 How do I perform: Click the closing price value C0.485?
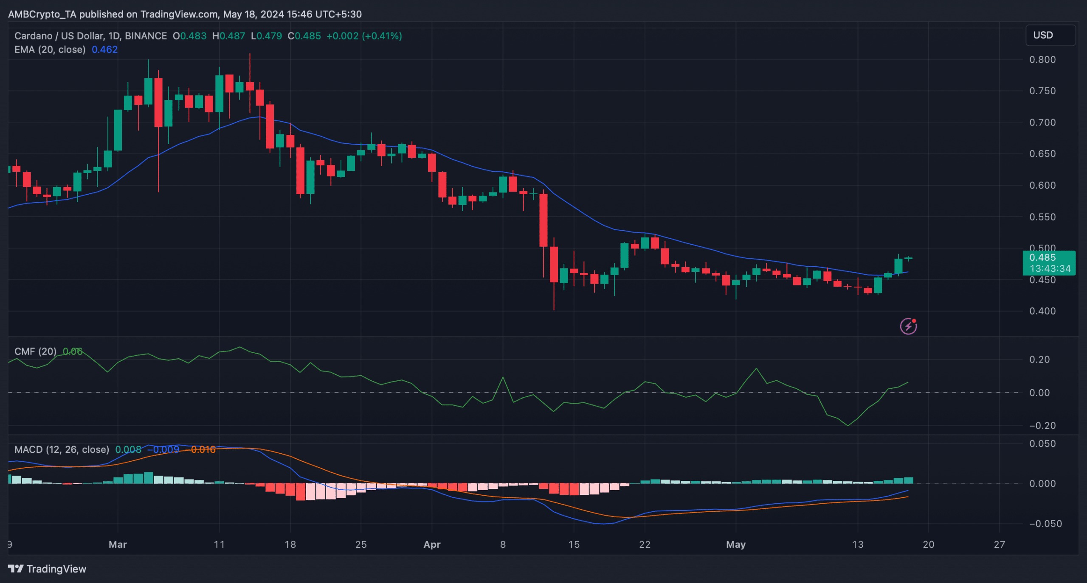(304, 36)
